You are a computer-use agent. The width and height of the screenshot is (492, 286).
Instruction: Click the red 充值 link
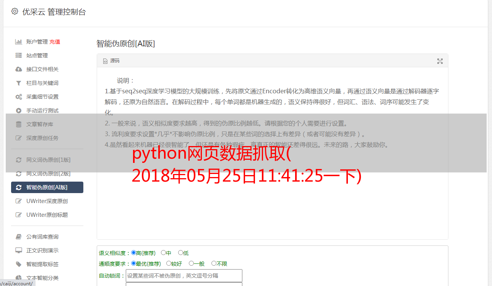(55, 42)
